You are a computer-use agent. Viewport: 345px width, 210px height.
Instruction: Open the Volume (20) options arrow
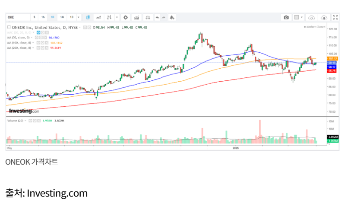(25, 121)
